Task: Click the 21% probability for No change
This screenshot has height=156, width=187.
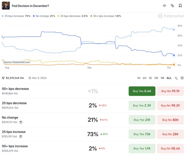Action: click(93, 120)
